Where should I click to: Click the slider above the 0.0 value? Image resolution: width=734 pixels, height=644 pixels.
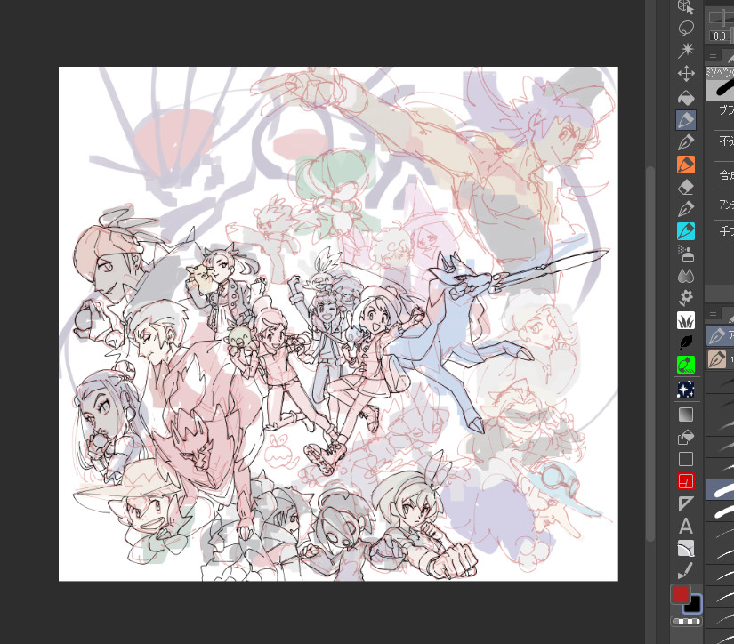721,18
